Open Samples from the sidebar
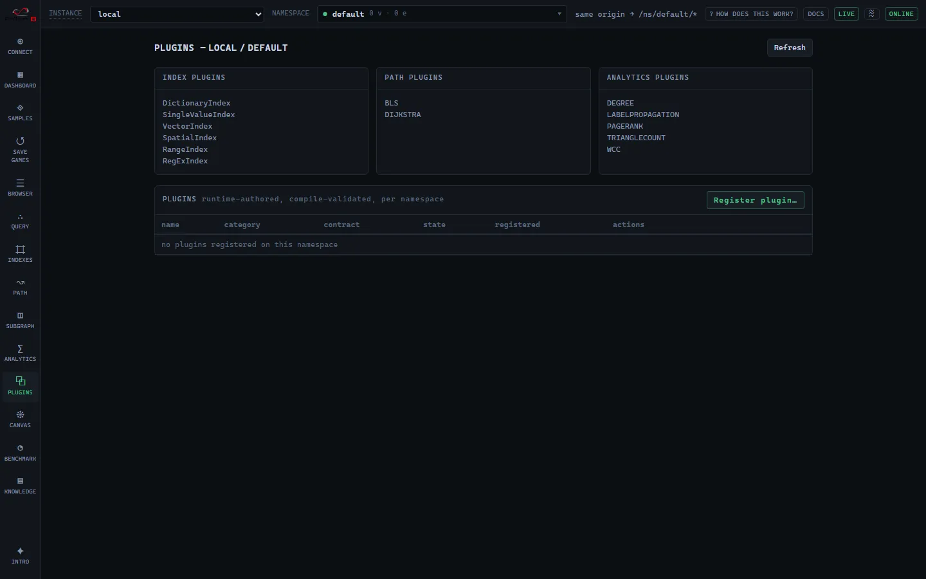926x579 pixels. pos(20,113)
